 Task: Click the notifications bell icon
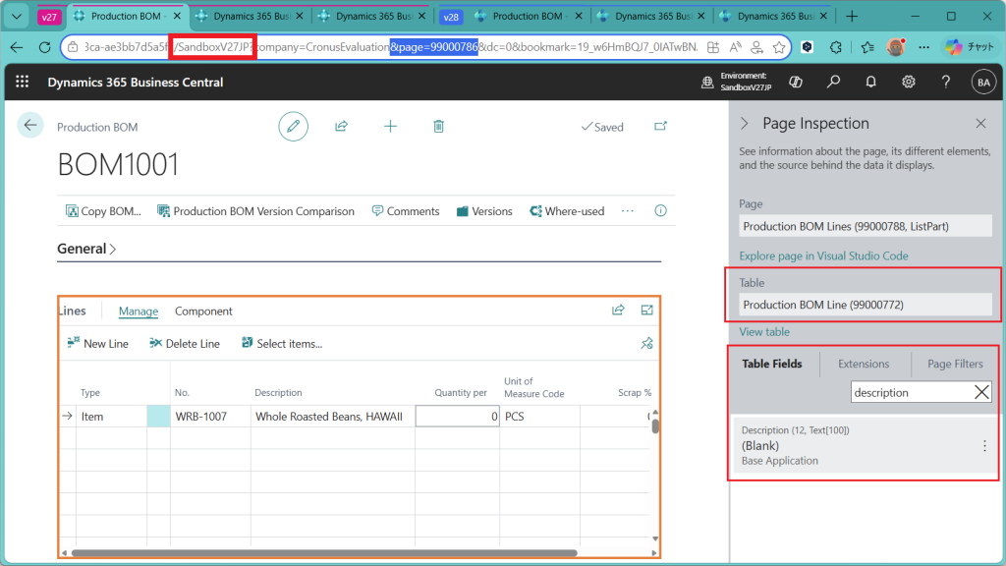870,83
